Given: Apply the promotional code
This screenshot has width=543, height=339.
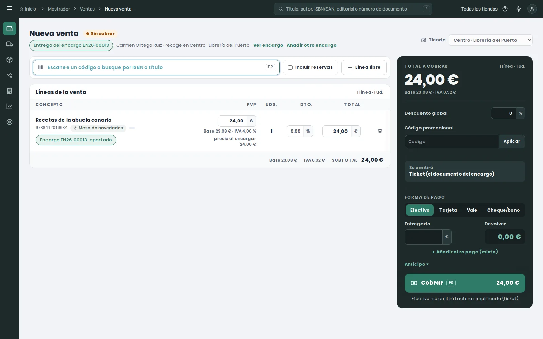Looking at the screenshot, I should coord(512,141).
